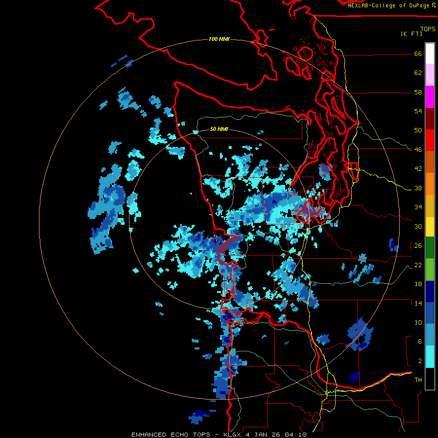Click the 'TOPS' legend title
This screenshot has height=438, width=438.
[x=428, y=29]
